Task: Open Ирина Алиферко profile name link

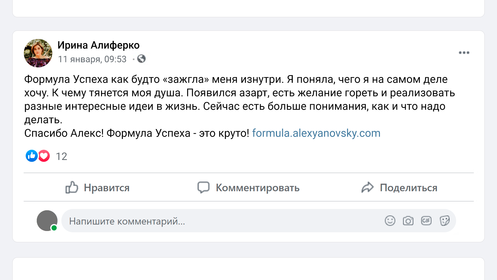Action: (x=98, y=45)
